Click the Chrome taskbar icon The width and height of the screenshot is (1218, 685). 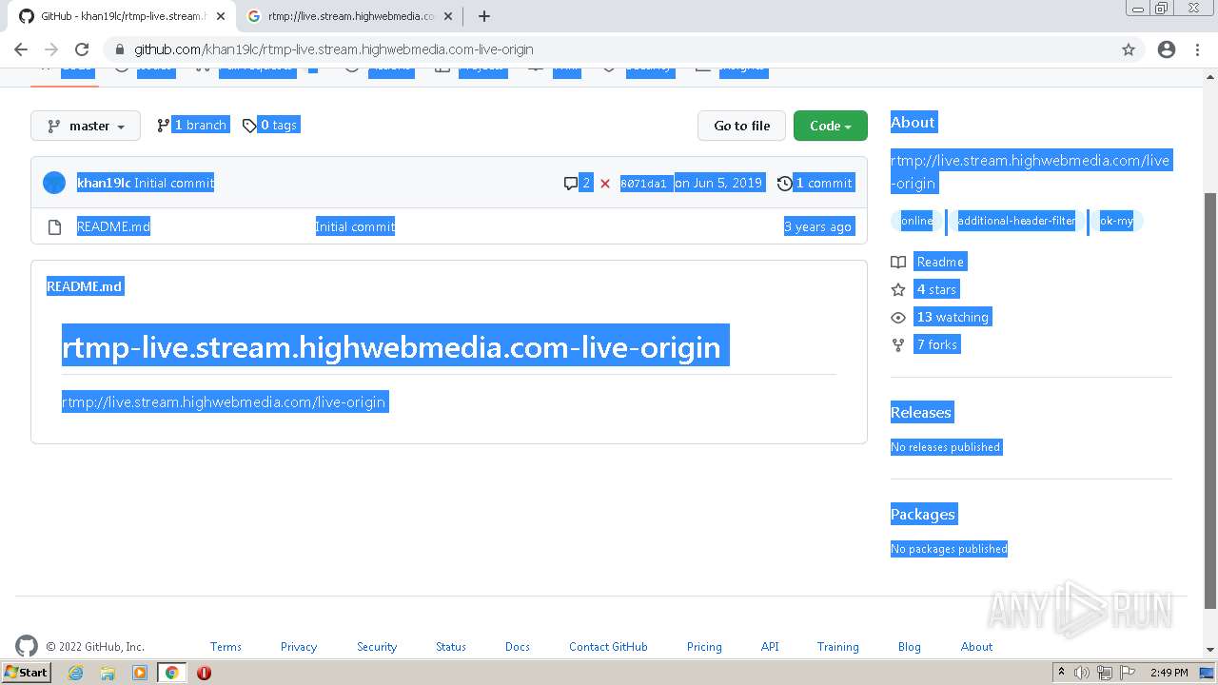coord(171,673)
